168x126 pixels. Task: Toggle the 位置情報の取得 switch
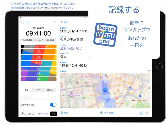(53, 105)
